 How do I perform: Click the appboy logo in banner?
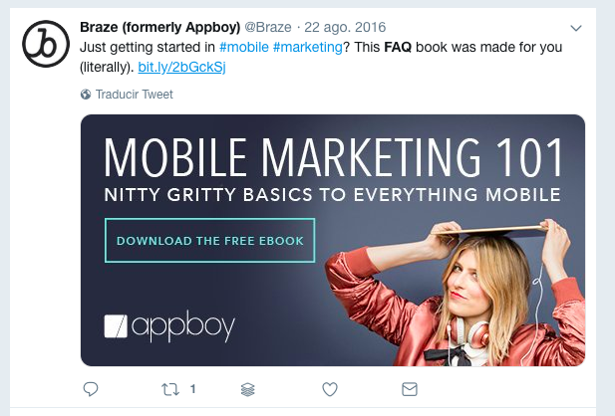pos(169,325)
